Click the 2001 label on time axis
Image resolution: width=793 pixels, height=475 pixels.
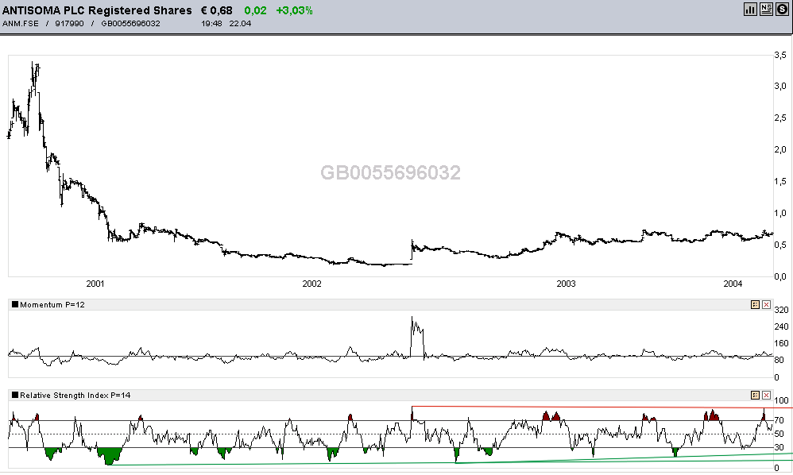pyautogui.click(x=95, y=284)
